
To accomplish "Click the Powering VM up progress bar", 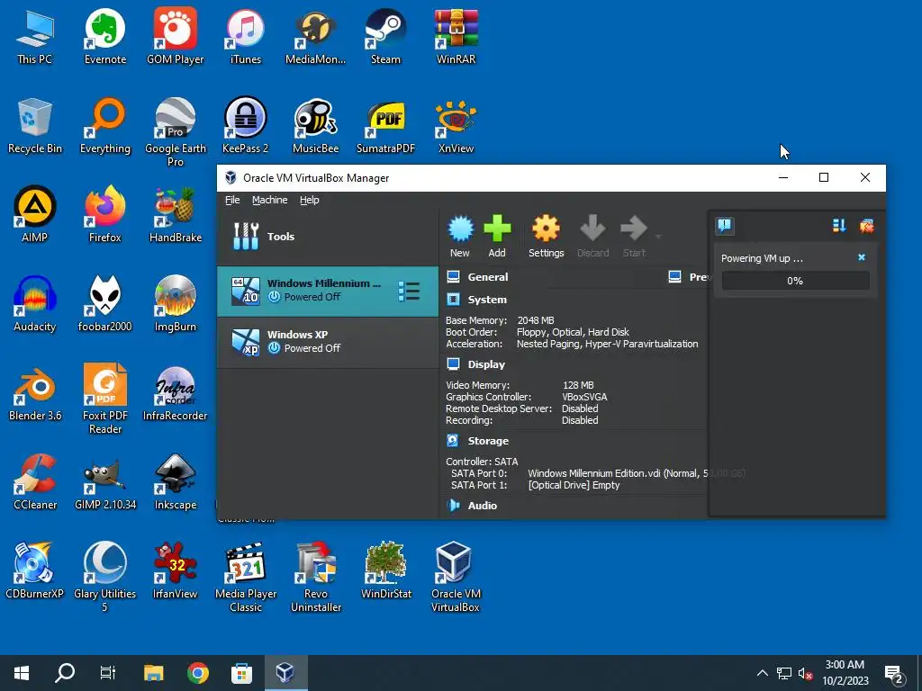I will click(x=795, y=281).
